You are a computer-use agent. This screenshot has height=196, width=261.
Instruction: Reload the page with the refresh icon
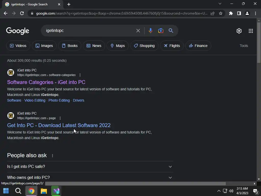[22, 13]
